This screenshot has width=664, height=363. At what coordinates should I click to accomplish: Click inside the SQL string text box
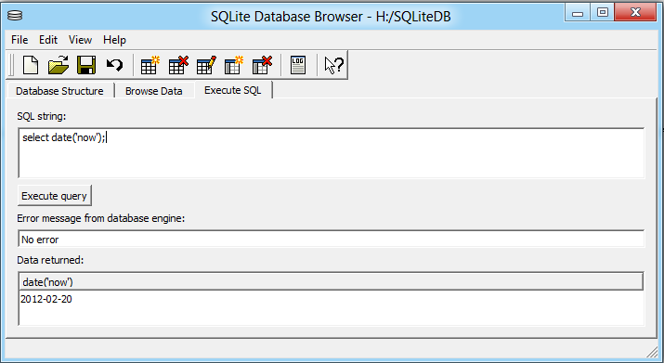click(x=332, y=153)
